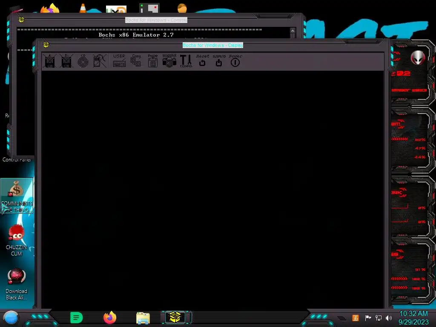Click the console window scrollbar up arrow
Viewport: 436px width, 327px height.
pos(293,31)
